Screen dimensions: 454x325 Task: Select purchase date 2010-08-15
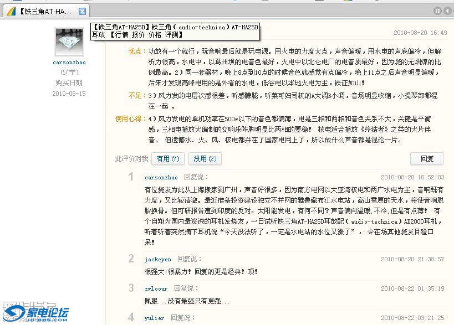[x=69, y=94]
